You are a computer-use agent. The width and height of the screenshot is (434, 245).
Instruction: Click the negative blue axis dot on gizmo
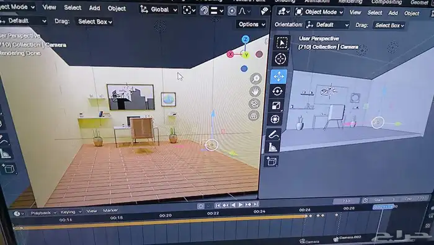[x=244, y=68]
